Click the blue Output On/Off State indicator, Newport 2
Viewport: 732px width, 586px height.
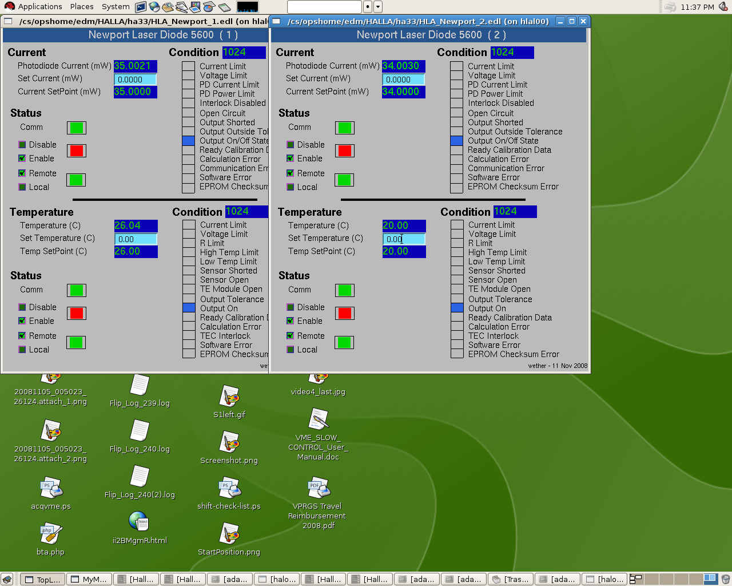[456, 141]
